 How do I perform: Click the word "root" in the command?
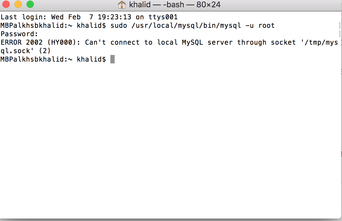click(266, 25)
